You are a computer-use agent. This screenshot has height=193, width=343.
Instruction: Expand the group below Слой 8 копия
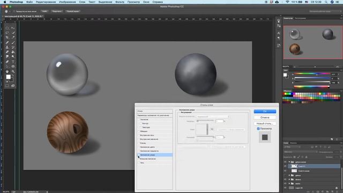point(289,175)
